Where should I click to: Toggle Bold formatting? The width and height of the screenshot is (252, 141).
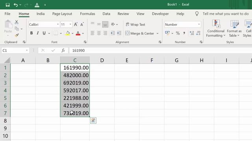click(x=31, y=33)
